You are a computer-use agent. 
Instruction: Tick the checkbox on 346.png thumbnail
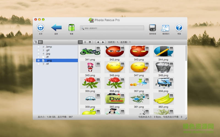pyautogui.click(x=122, y=64)
